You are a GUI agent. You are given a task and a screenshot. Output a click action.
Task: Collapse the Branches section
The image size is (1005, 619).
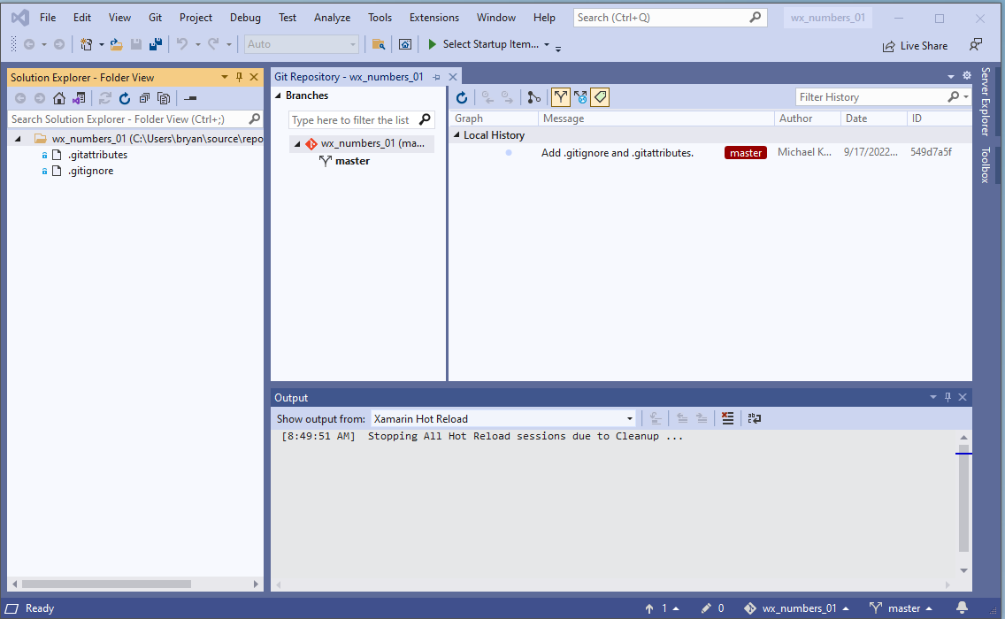coord(278,96)
